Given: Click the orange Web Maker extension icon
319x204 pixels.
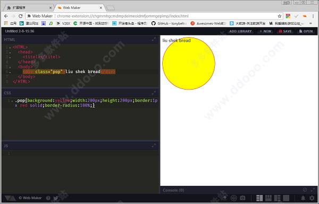Looking at the screenshot, I should point(305,16).
